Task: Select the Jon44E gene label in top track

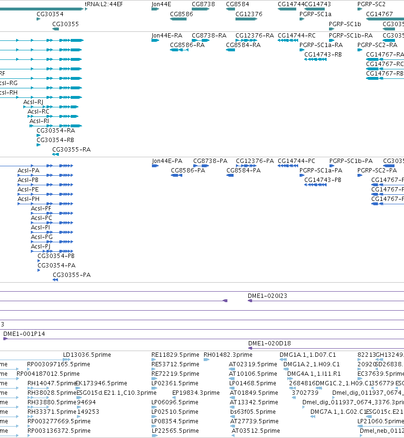Action: tap(161, 4)
